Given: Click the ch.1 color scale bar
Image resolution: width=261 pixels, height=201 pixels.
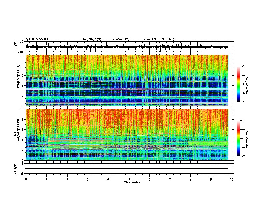Looking at the screenshot, I should coord(239,84).
